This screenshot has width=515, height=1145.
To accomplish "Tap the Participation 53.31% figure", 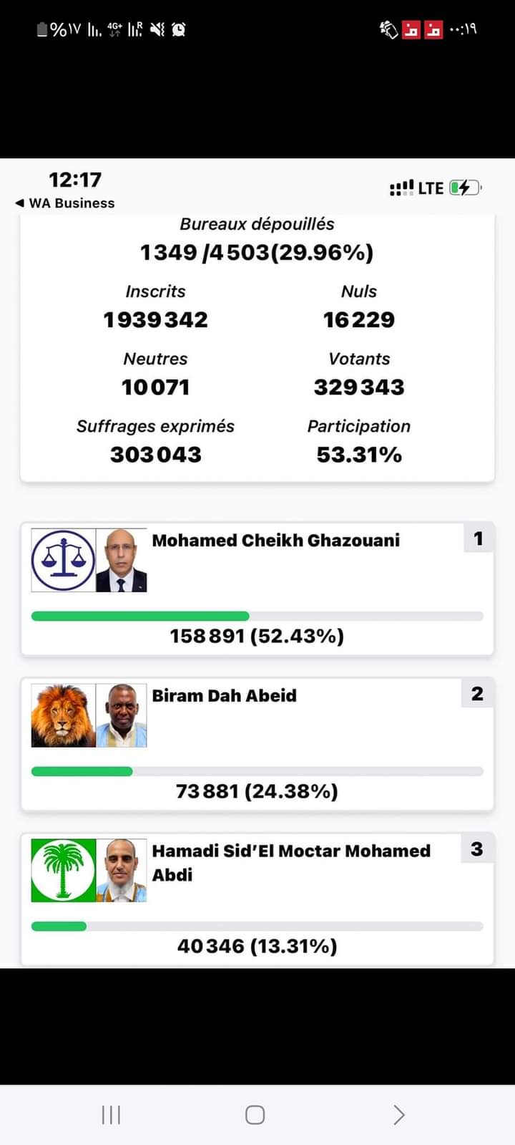I will 359,455.
